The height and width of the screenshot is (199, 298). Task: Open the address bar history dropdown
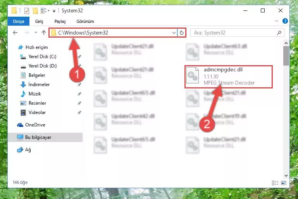(174, 33)
